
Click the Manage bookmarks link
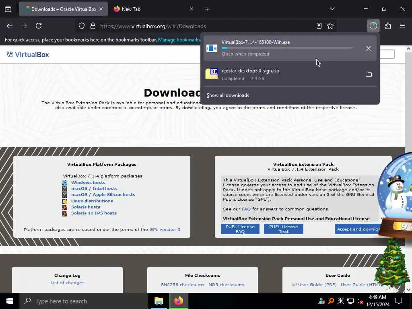point(179,40)
